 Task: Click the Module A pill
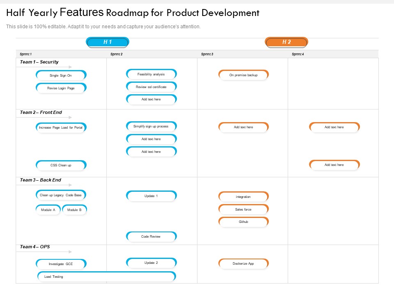(x=48, y=210)
